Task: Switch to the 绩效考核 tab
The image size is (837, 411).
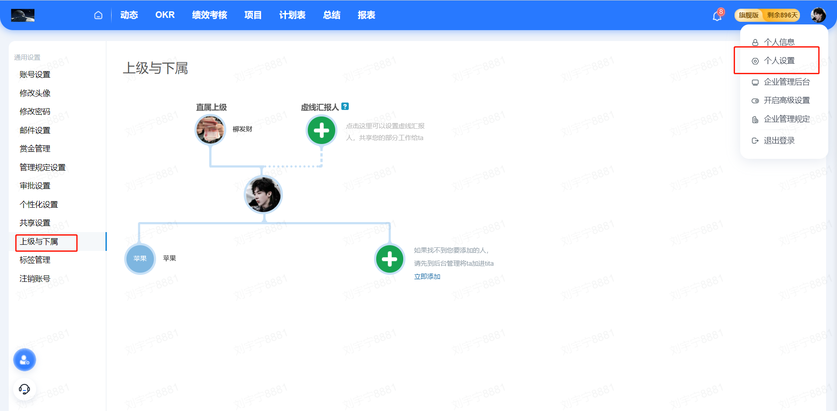Action: coord(209,15)
